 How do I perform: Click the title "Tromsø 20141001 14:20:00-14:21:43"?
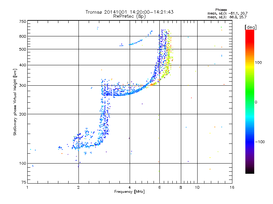129,12
